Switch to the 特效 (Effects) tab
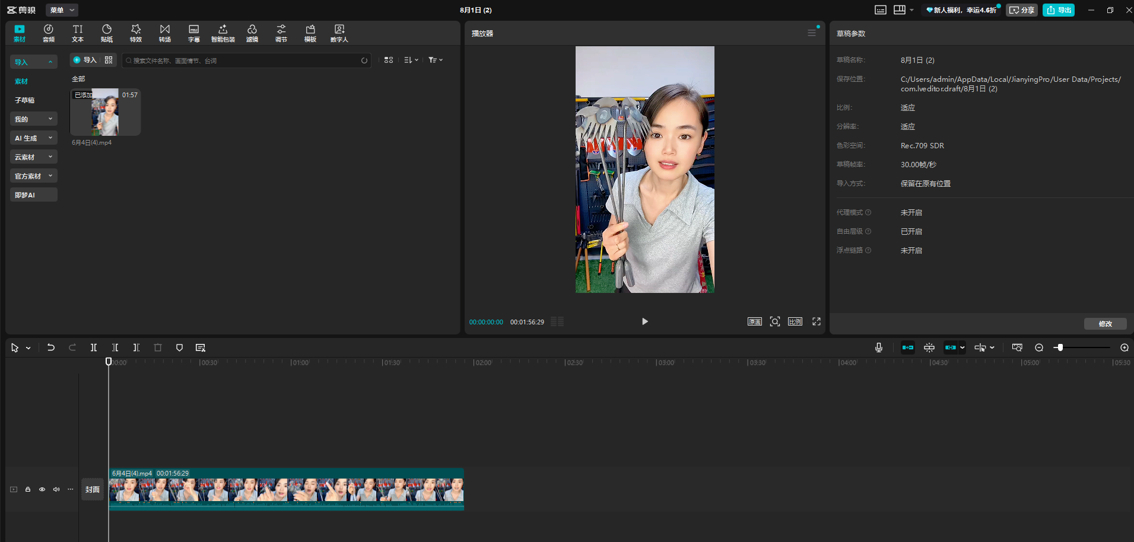Screen dimensions: 1134x542 pyautogui.click(x=136, y=33)
